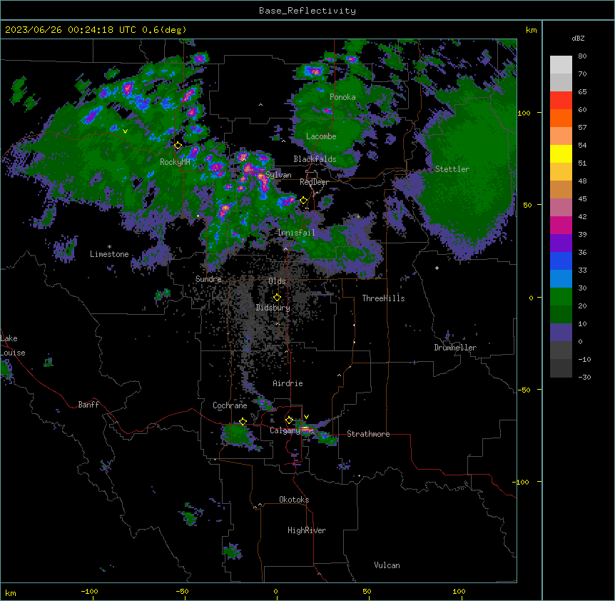
Task: Pick the gray 65-70 dBZ legend swatch
Action: click(561, 82)
